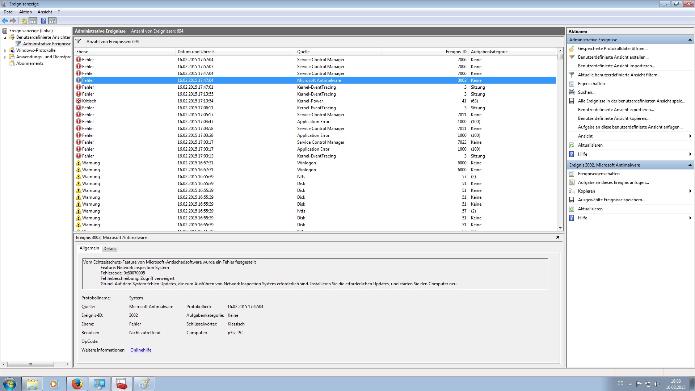
Task: Click the blue Help question mark toolbar icon
Action: tap(43, 21)
